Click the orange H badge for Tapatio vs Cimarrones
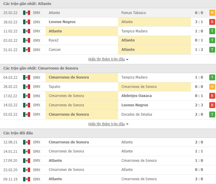This screenshot has width=216, height=184. pyautogui.click(x=212, y=87)
